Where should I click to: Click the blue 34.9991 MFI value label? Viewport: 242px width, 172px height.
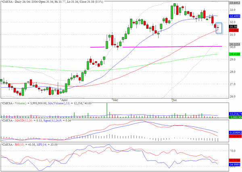[235, 165]
